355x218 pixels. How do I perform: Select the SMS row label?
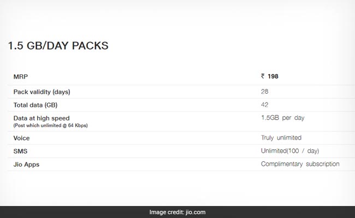[20, 151]
